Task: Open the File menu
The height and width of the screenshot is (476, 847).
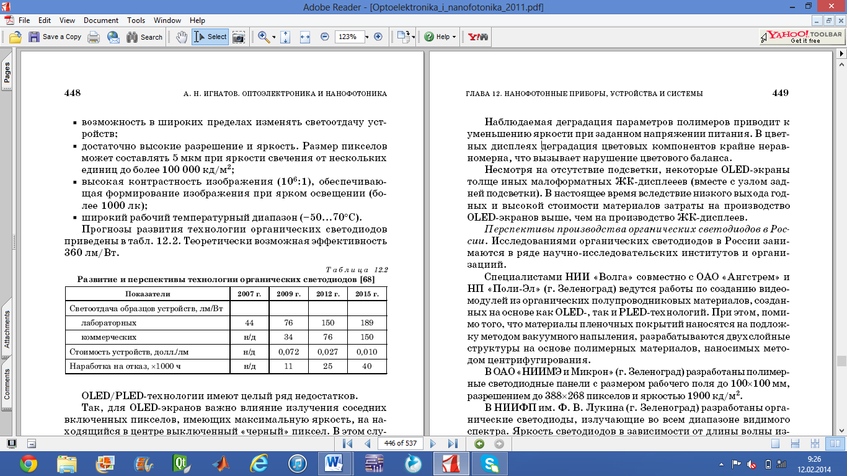Action: coord(24,20)
